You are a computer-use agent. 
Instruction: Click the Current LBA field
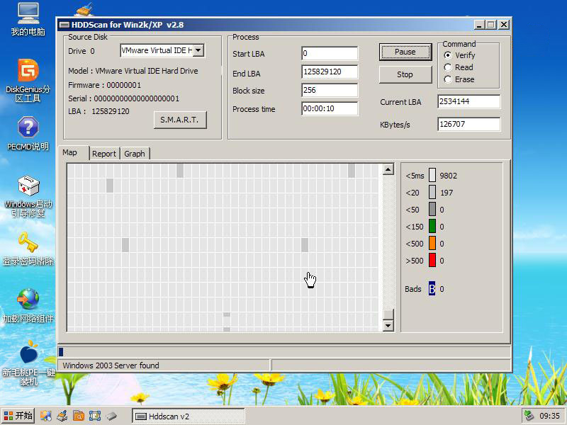click(468, 101)
